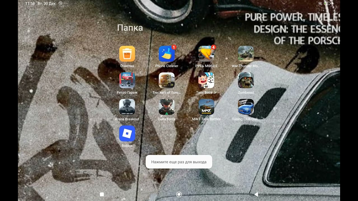Screen dimensions: 358x201
Task: Launch Phone Cleaner app
Action: point(167,54)
